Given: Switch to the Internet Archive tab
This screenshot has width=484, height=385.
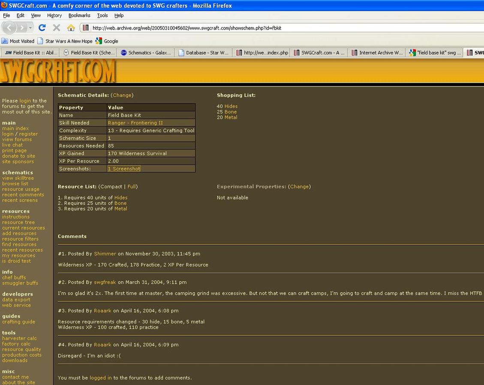Looking at the screenshot, I should point(377,53).
